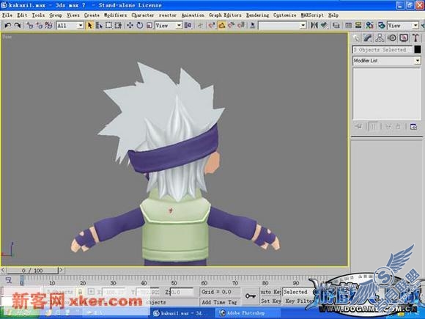This screenshot has width=425, height=319.
Task: Activate the Select and Scale tool
Action: 149,26
